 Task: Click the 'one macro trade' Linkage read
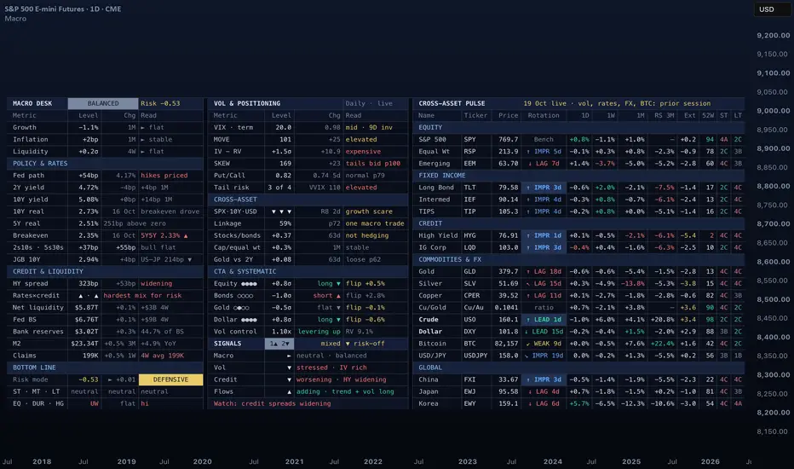(375, 223)
